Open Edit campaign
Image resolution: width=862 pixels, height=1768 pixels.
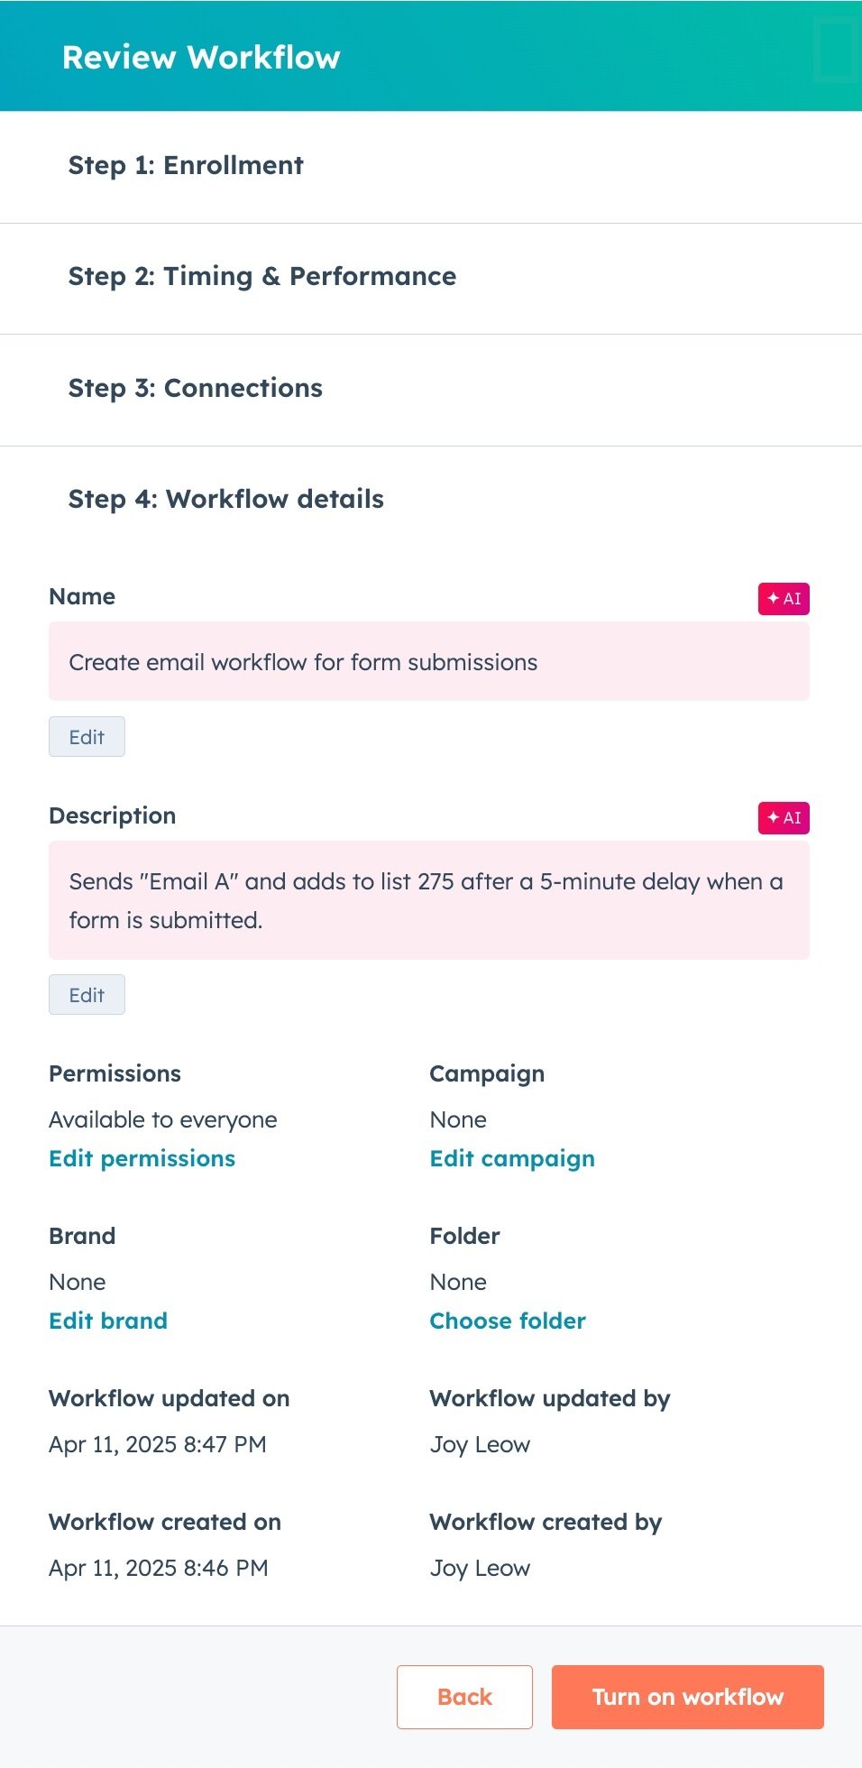click(511, 1158)
